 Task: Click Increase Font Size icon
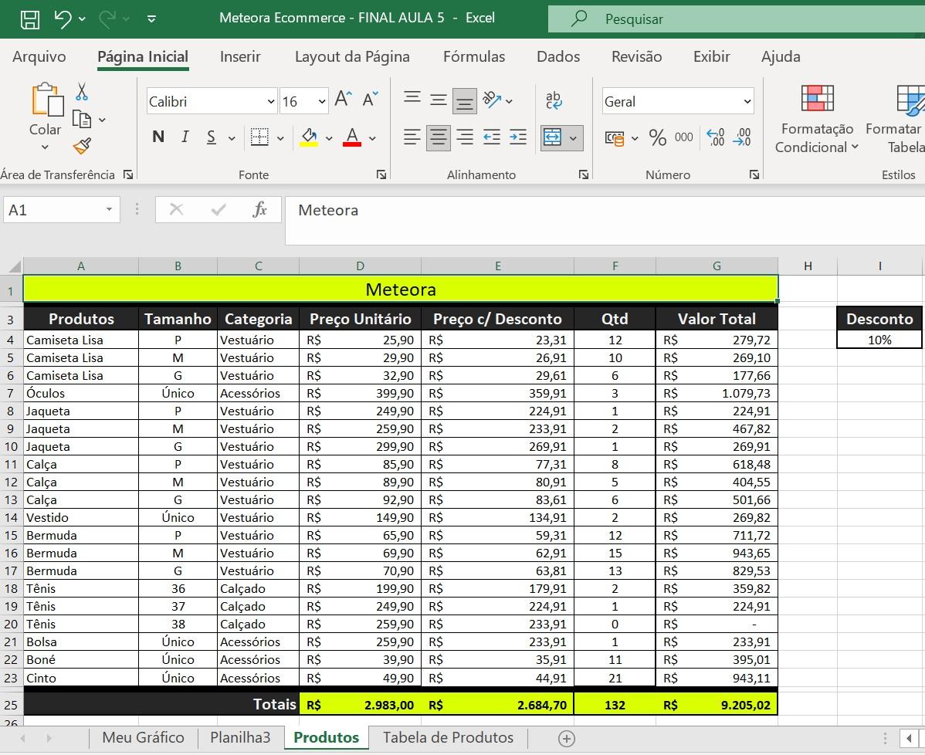pyautogui.click(x=342, y=100)
